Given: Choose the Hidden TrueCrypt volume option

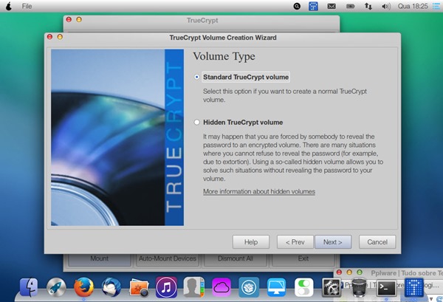Looking at the screenshot, I should [x=197, y=123].
